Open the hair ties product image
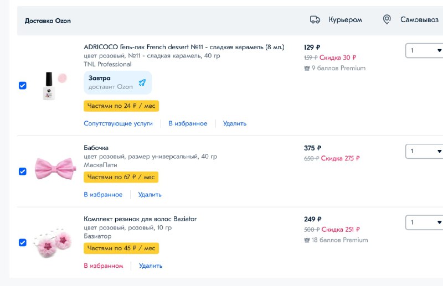Viewport: 443px width, 286px height. (53, 242)
